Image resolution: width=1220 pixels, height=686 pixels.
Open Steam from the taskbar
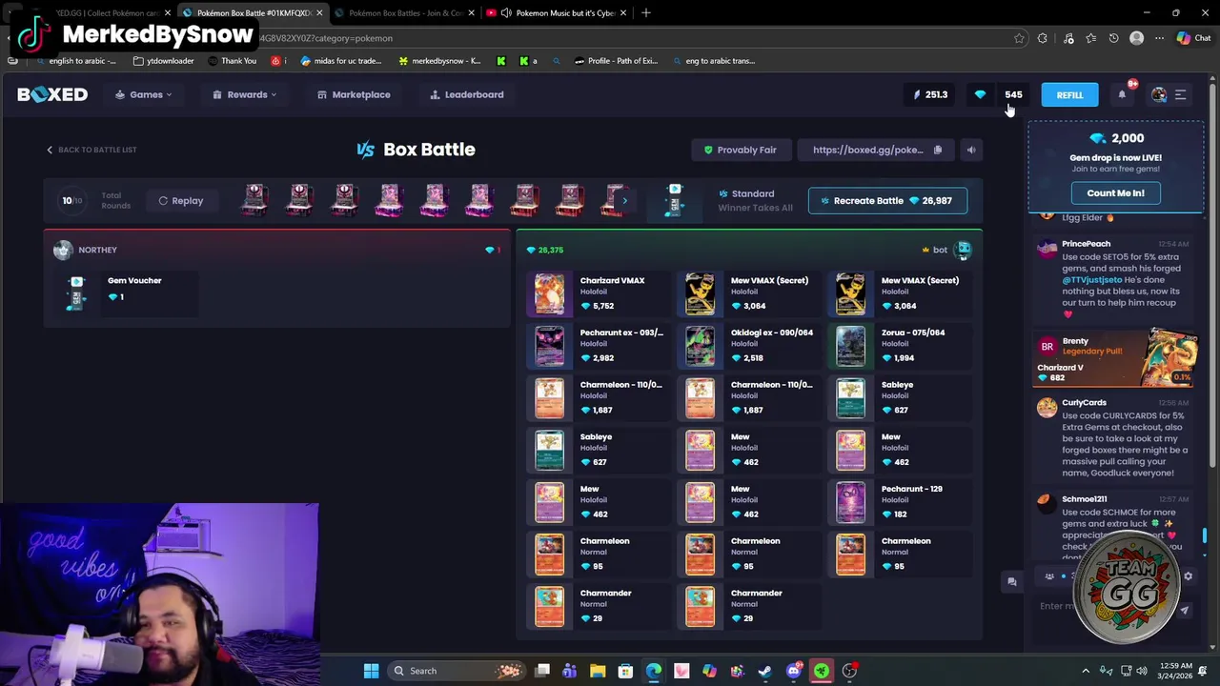(x=765, y=671)
